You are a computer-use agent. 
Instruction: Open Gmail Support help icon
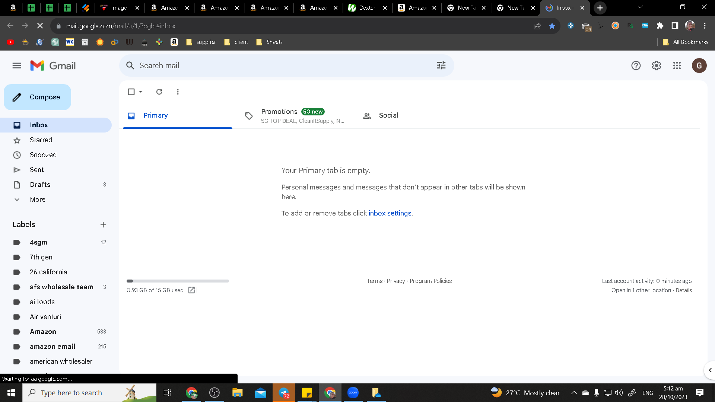click(x=636, y=66)
